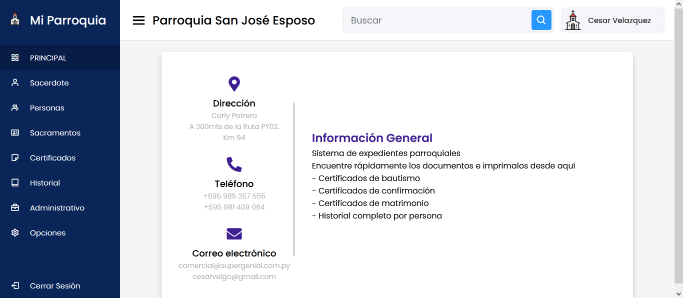Screen dimensions: 683x298
Task: Click the Mi Parroquia brand title
Action: [x=68, y=20]
